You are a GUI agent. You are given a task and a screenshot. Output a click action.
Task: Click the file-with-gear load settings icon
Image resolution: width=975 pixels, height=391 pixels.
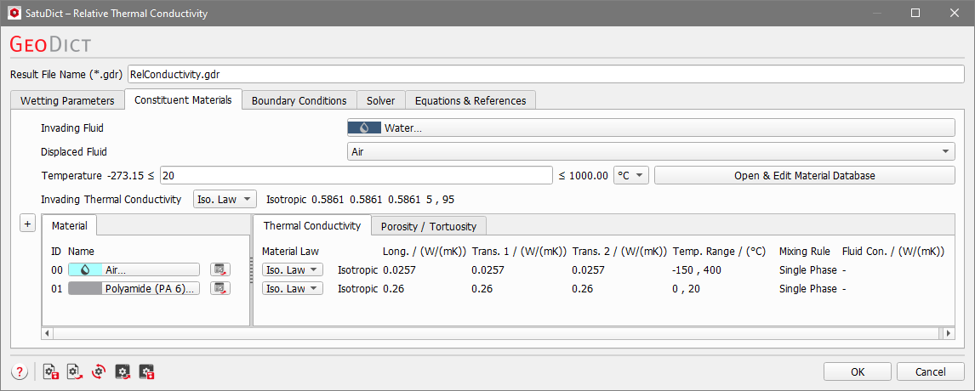coord(75,371)
